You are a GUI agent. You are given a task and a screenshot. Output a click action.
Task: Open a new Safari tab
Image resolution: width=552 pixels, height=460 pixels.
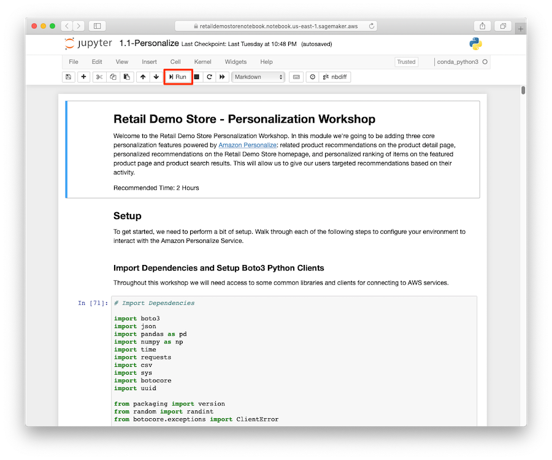(x=521, y=29)
